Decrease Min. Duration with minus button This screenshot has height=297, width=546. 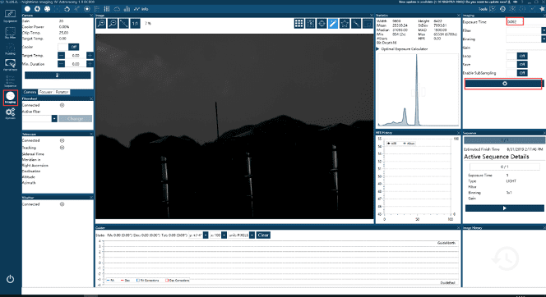pos(61,64)
